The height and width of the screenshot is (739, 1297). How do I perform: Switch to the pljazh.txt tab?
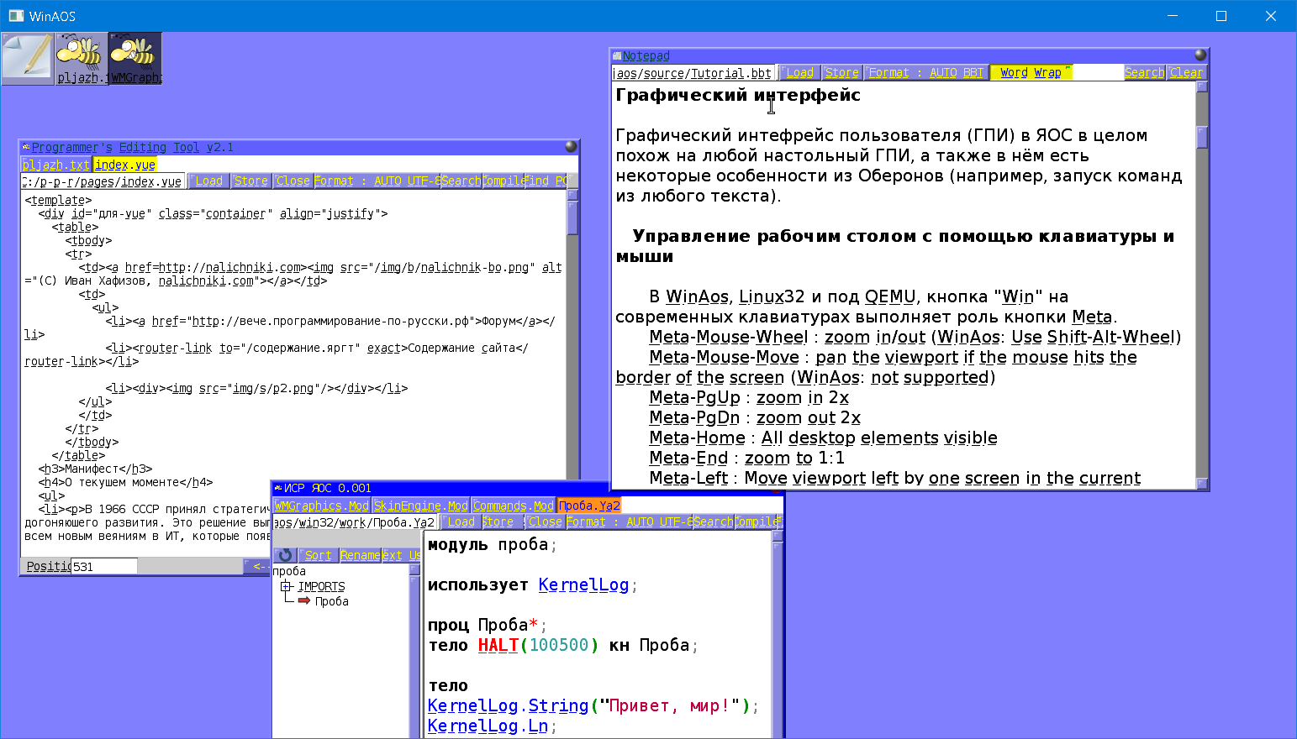coord(55,165)
